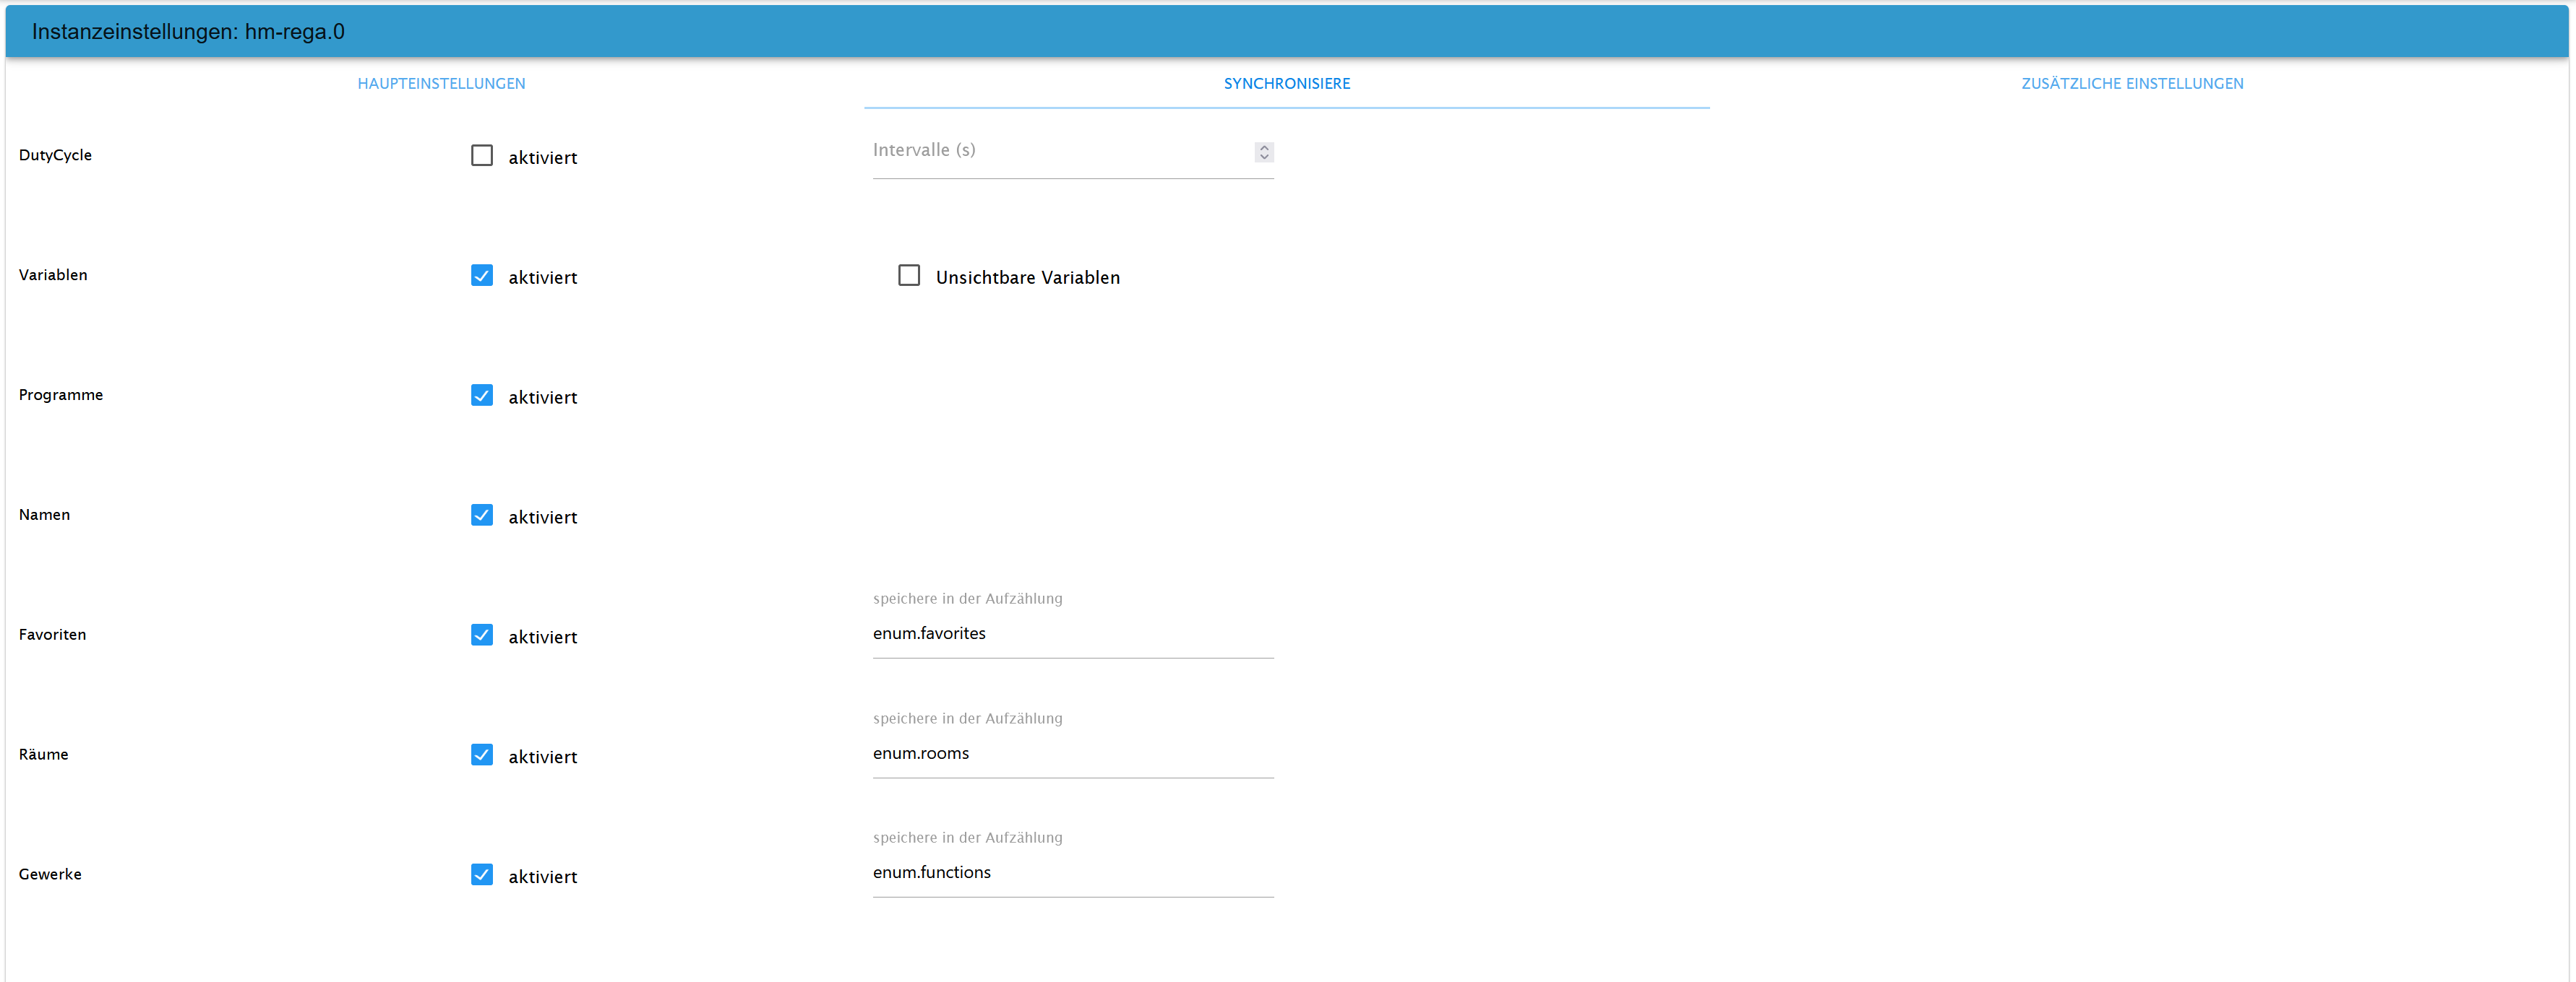This screenshot has height=982, width=2576.
Task: Edit the enum.rooms enumeration field
Action: coord(1072,753)
